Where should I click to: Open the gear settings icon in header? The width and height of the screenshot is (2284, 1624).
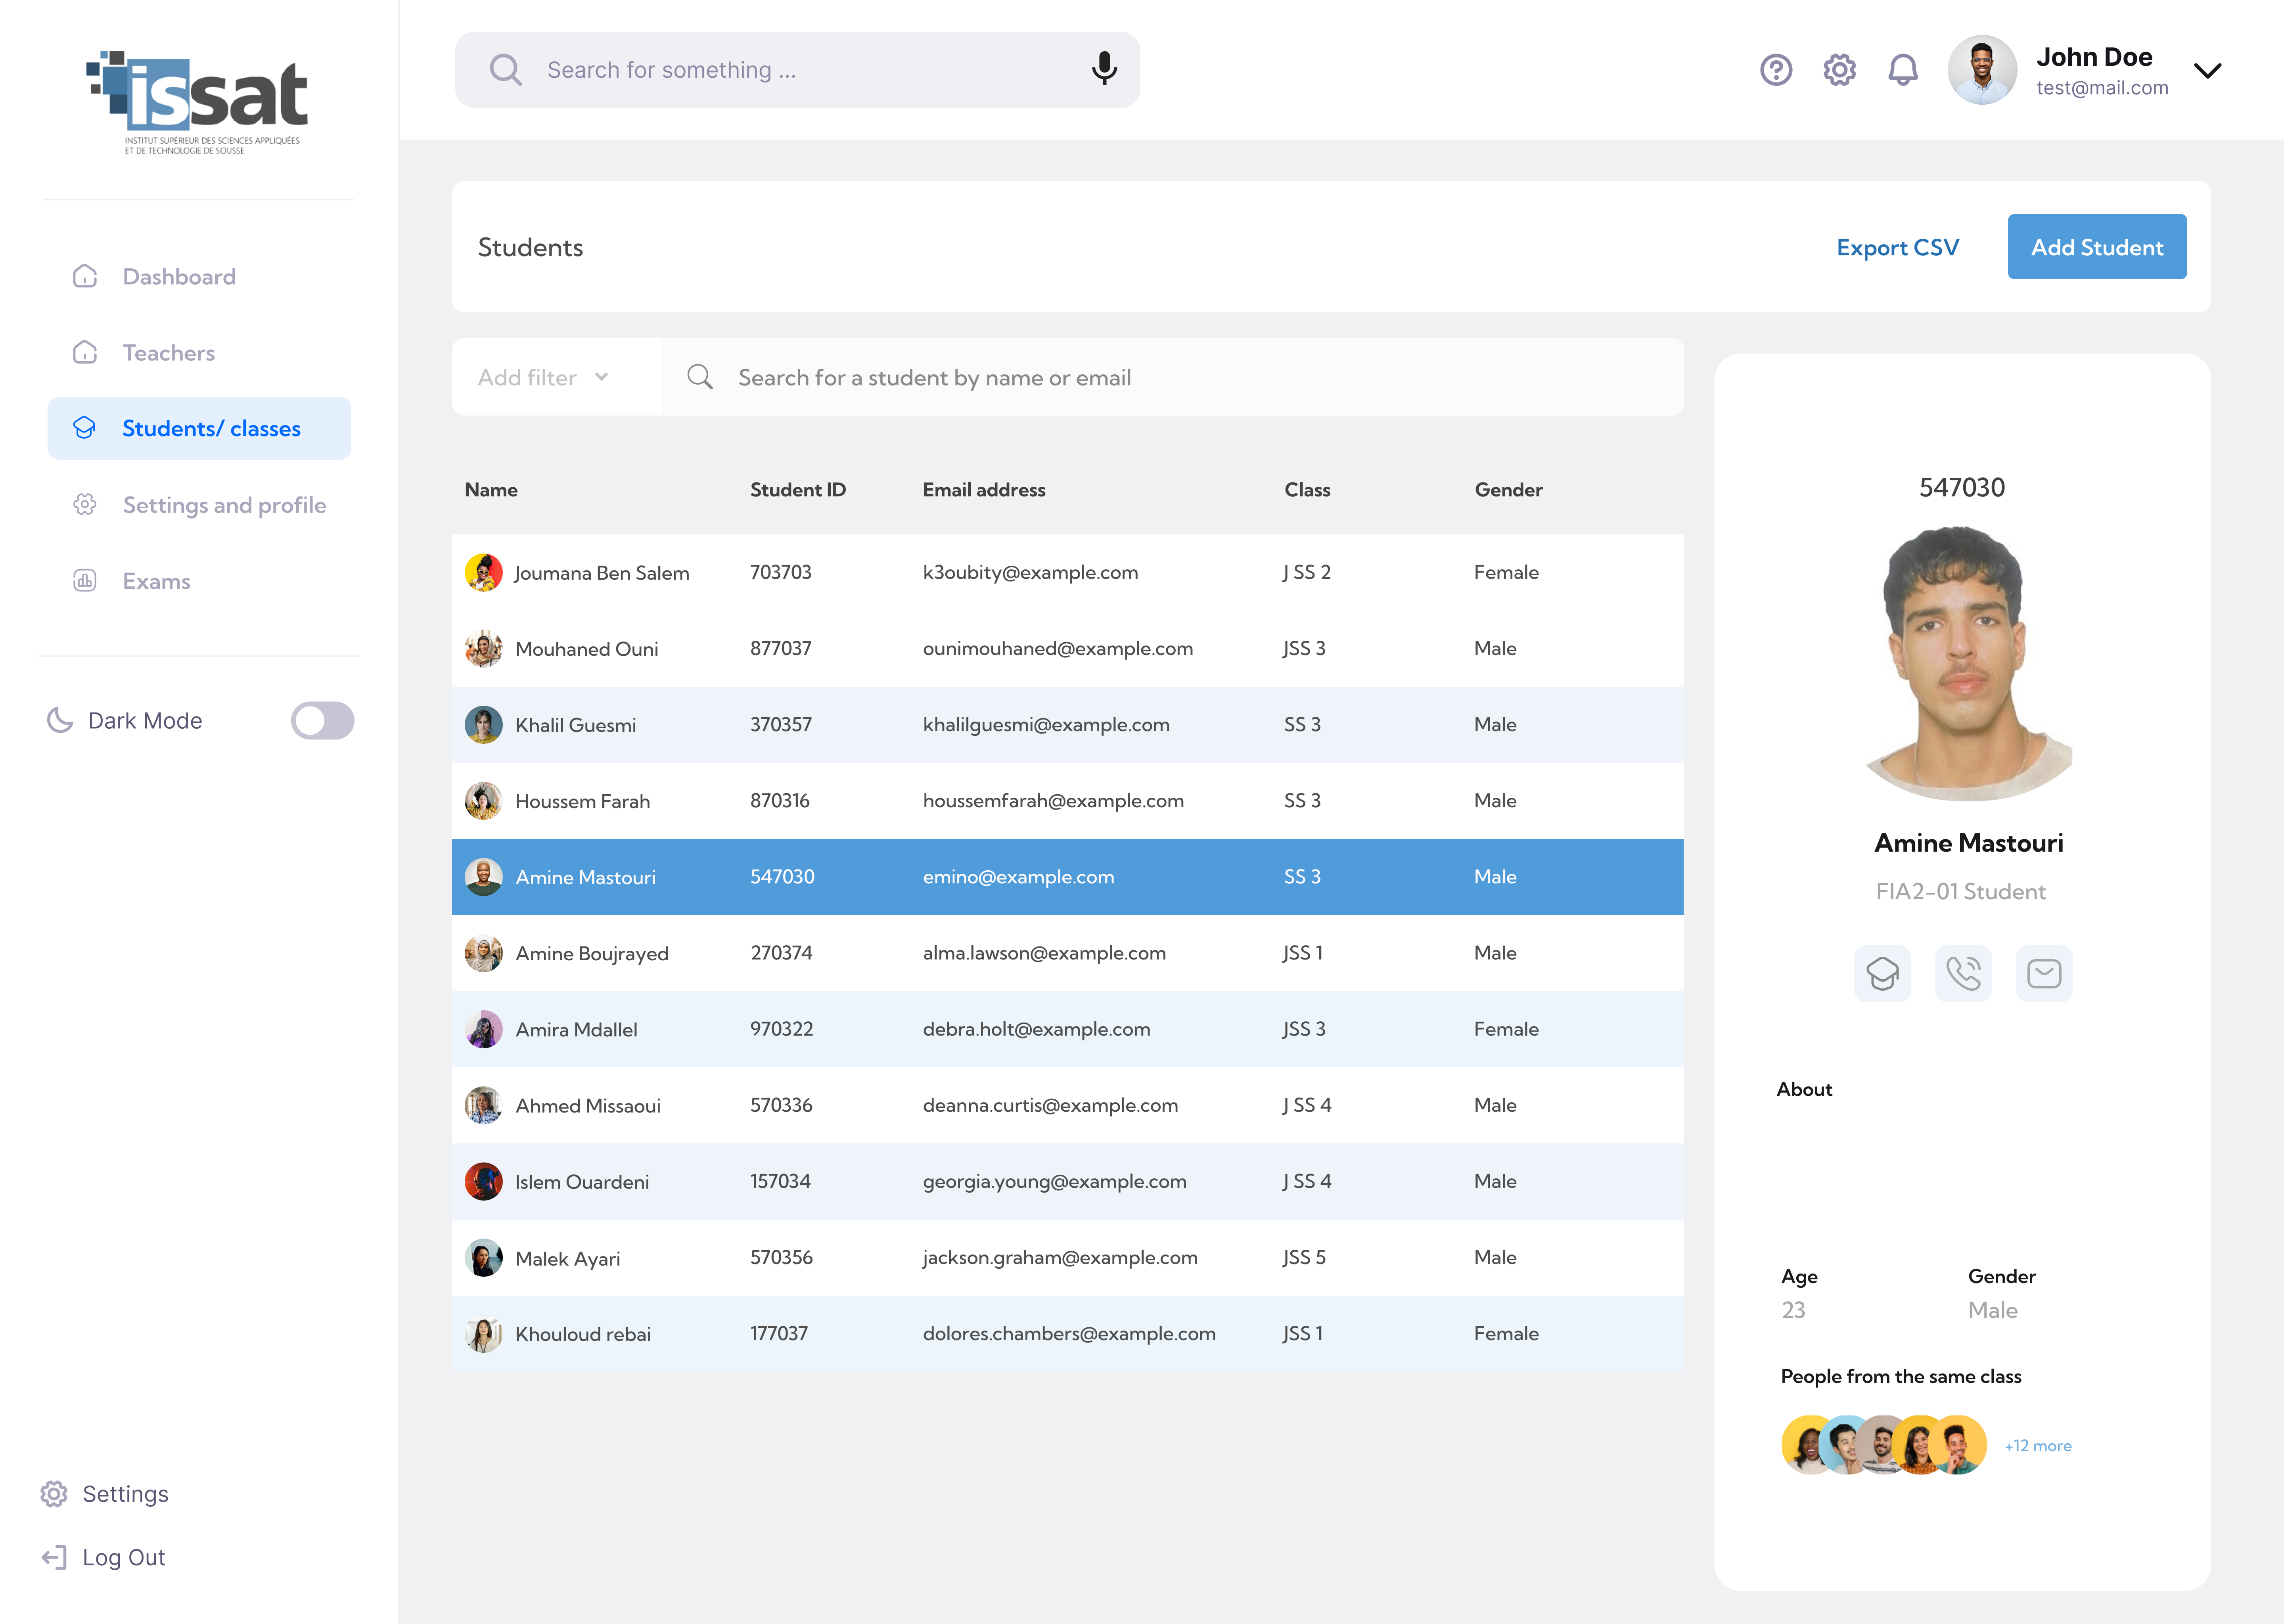[x=1839, y=70]
